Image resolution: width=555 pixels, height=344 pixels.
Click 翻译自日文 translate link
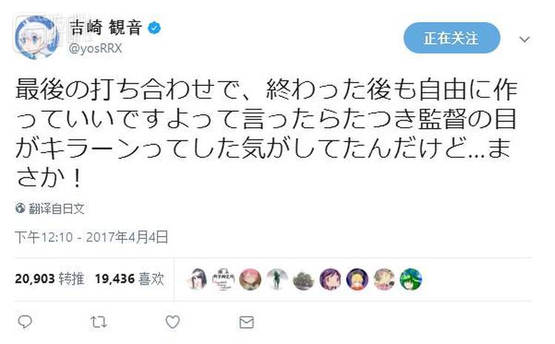[x=56, y=209]
